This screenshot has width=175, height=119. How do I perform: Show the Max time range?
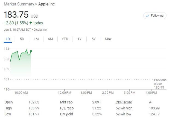click(108, 39)
